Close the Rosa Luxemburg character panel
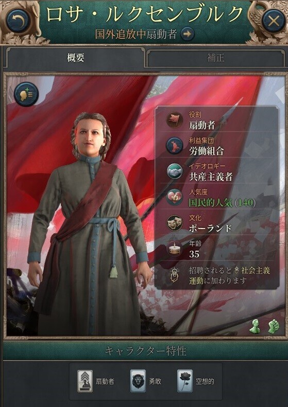288x407 pixels. [x=274, y=21]
